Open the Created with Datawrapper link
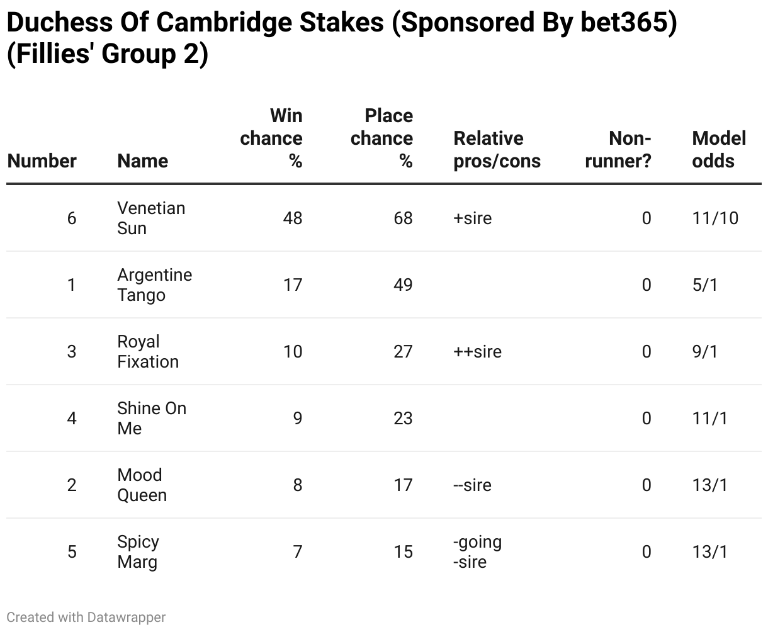768x632 pixels. [x=86, y=617]
